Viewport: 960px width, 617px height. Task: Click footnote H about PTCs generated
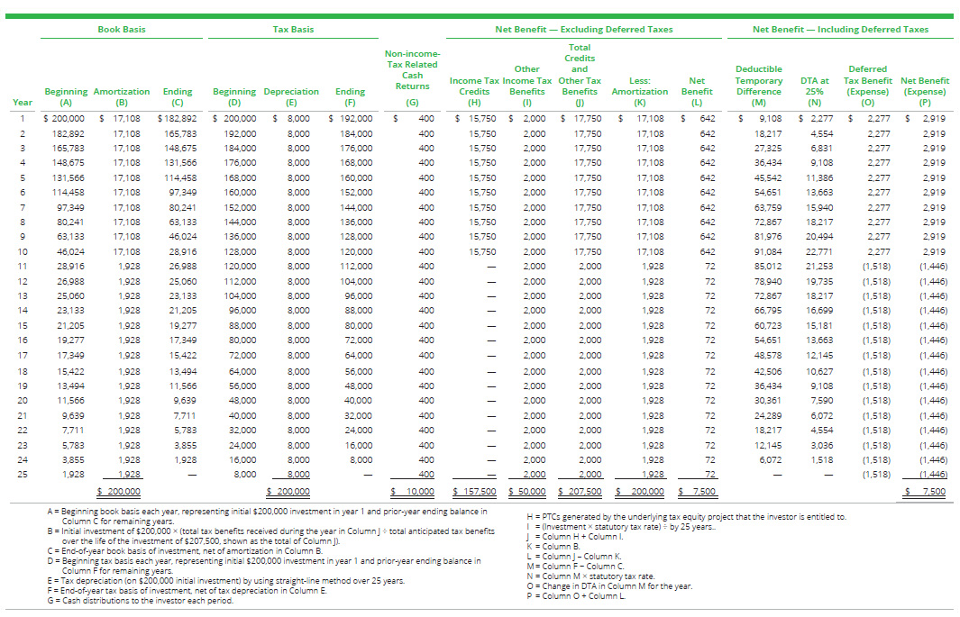[685, 516]
